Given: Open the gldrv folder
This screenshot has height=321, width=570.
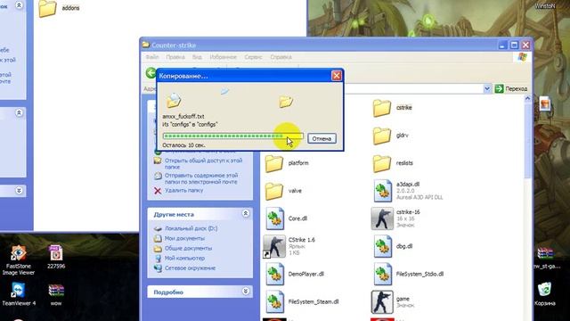Looking at the screenshot, I should (x=382, y=136).
